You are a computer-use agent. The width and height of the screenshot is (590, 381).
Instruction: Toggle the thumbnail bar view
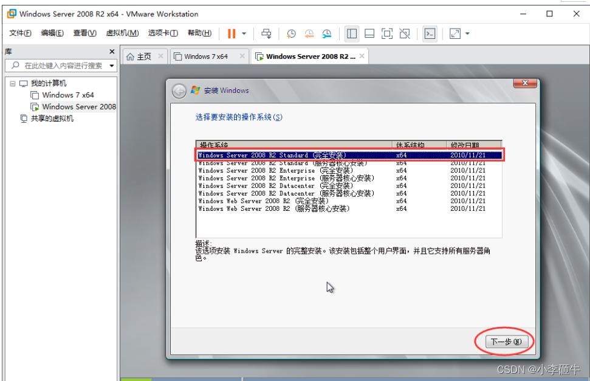pos(369,33)
